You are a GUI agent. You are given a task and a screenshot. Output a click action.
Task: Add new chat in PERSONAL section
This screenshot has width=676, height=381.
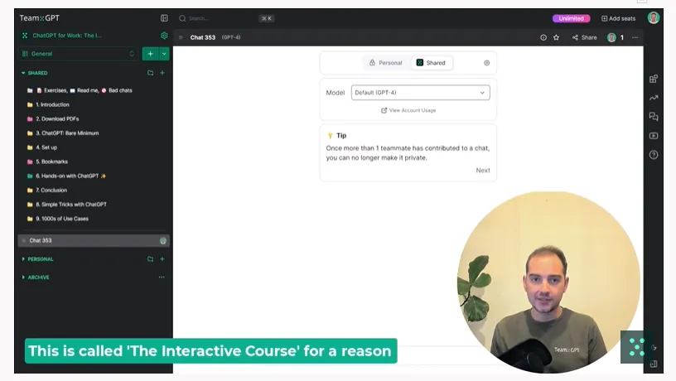[162, 259]
